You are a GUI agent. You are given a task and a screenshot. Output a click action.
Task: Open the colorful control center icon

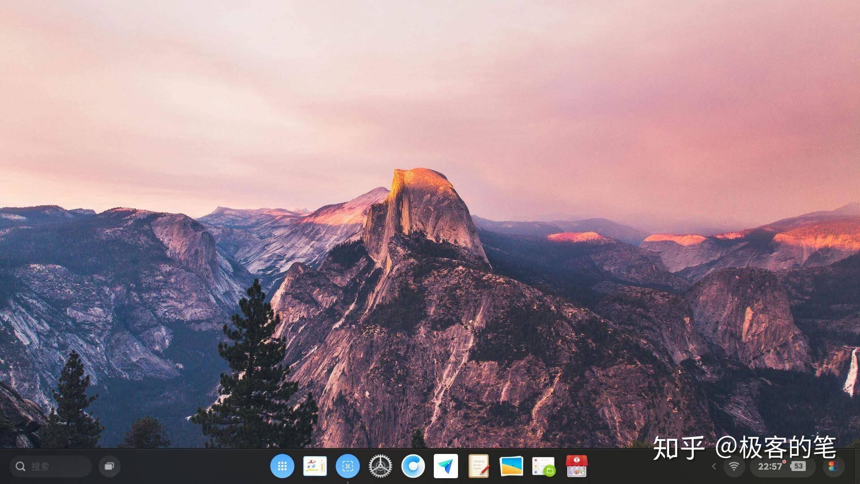[834, 467]
